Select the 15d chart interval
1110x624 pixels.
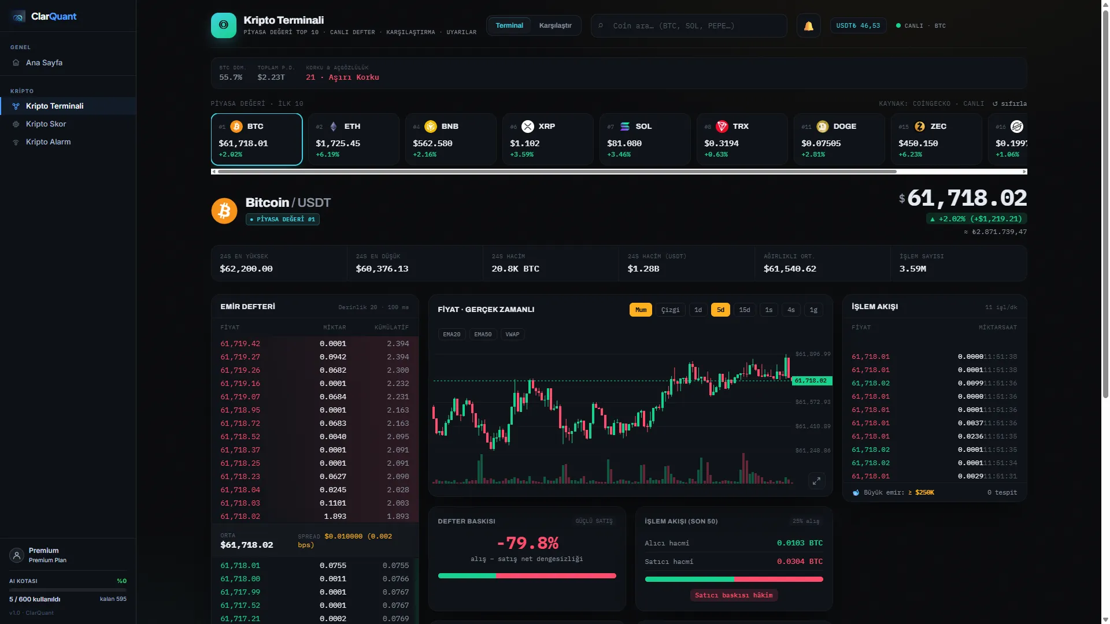click(x=745, y=310)
